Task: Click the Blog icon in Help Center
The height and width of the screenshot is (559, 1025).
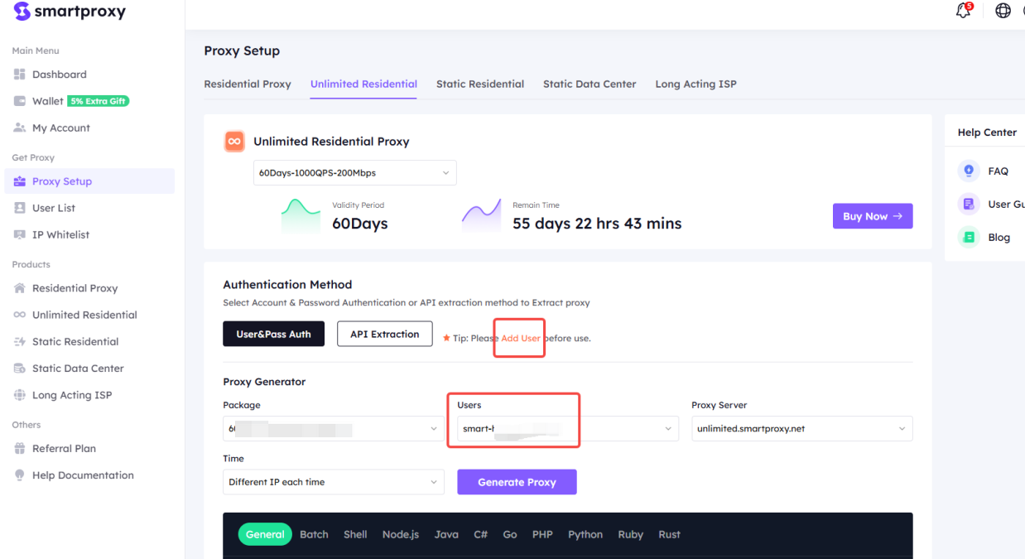Action: 969,237
